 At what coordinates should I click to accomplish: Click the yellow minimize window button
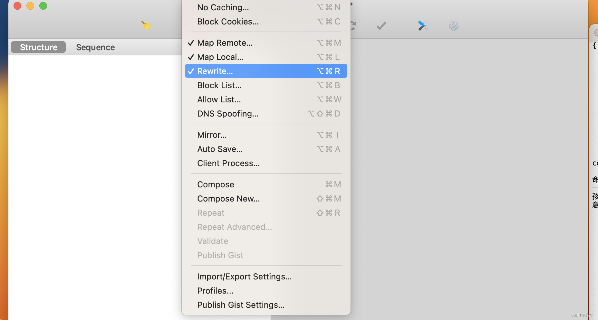[30, 6]
